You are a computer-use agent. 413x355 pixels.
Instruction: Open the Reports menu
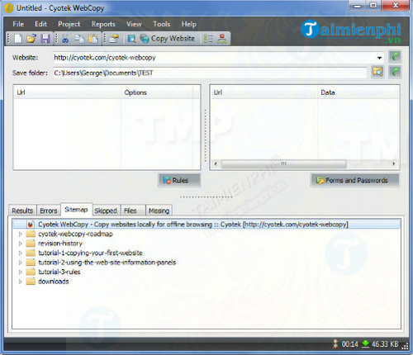103,24
